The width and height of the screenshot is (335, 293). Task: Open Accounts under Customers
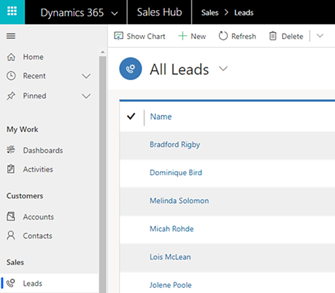pos(39,217)
